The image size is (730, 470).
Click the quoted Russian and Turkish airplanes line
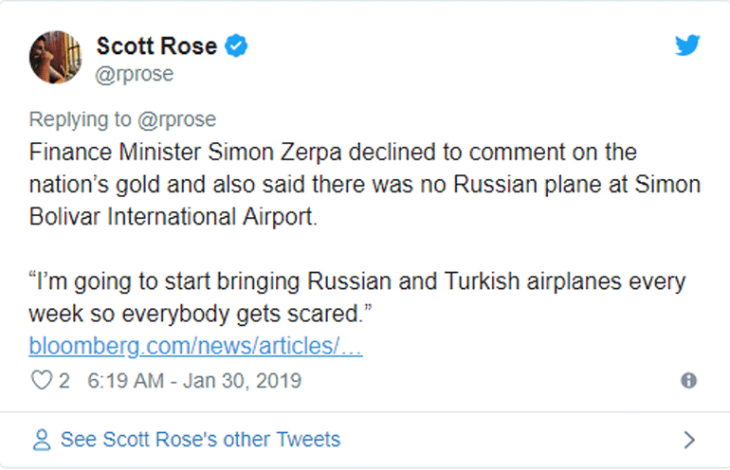[356, 282]
